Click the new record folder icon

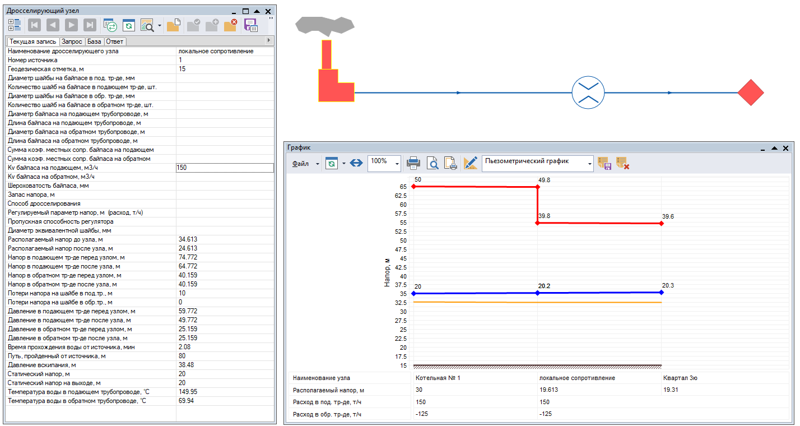(x=174, y=25)
